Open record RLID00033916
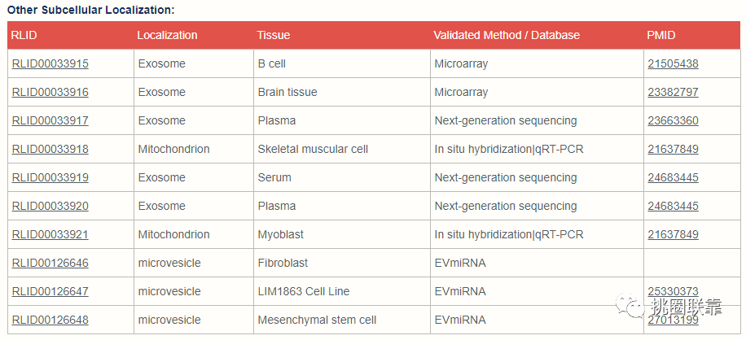The height and width of the screenshot is (340, 746). click(50, 92)
